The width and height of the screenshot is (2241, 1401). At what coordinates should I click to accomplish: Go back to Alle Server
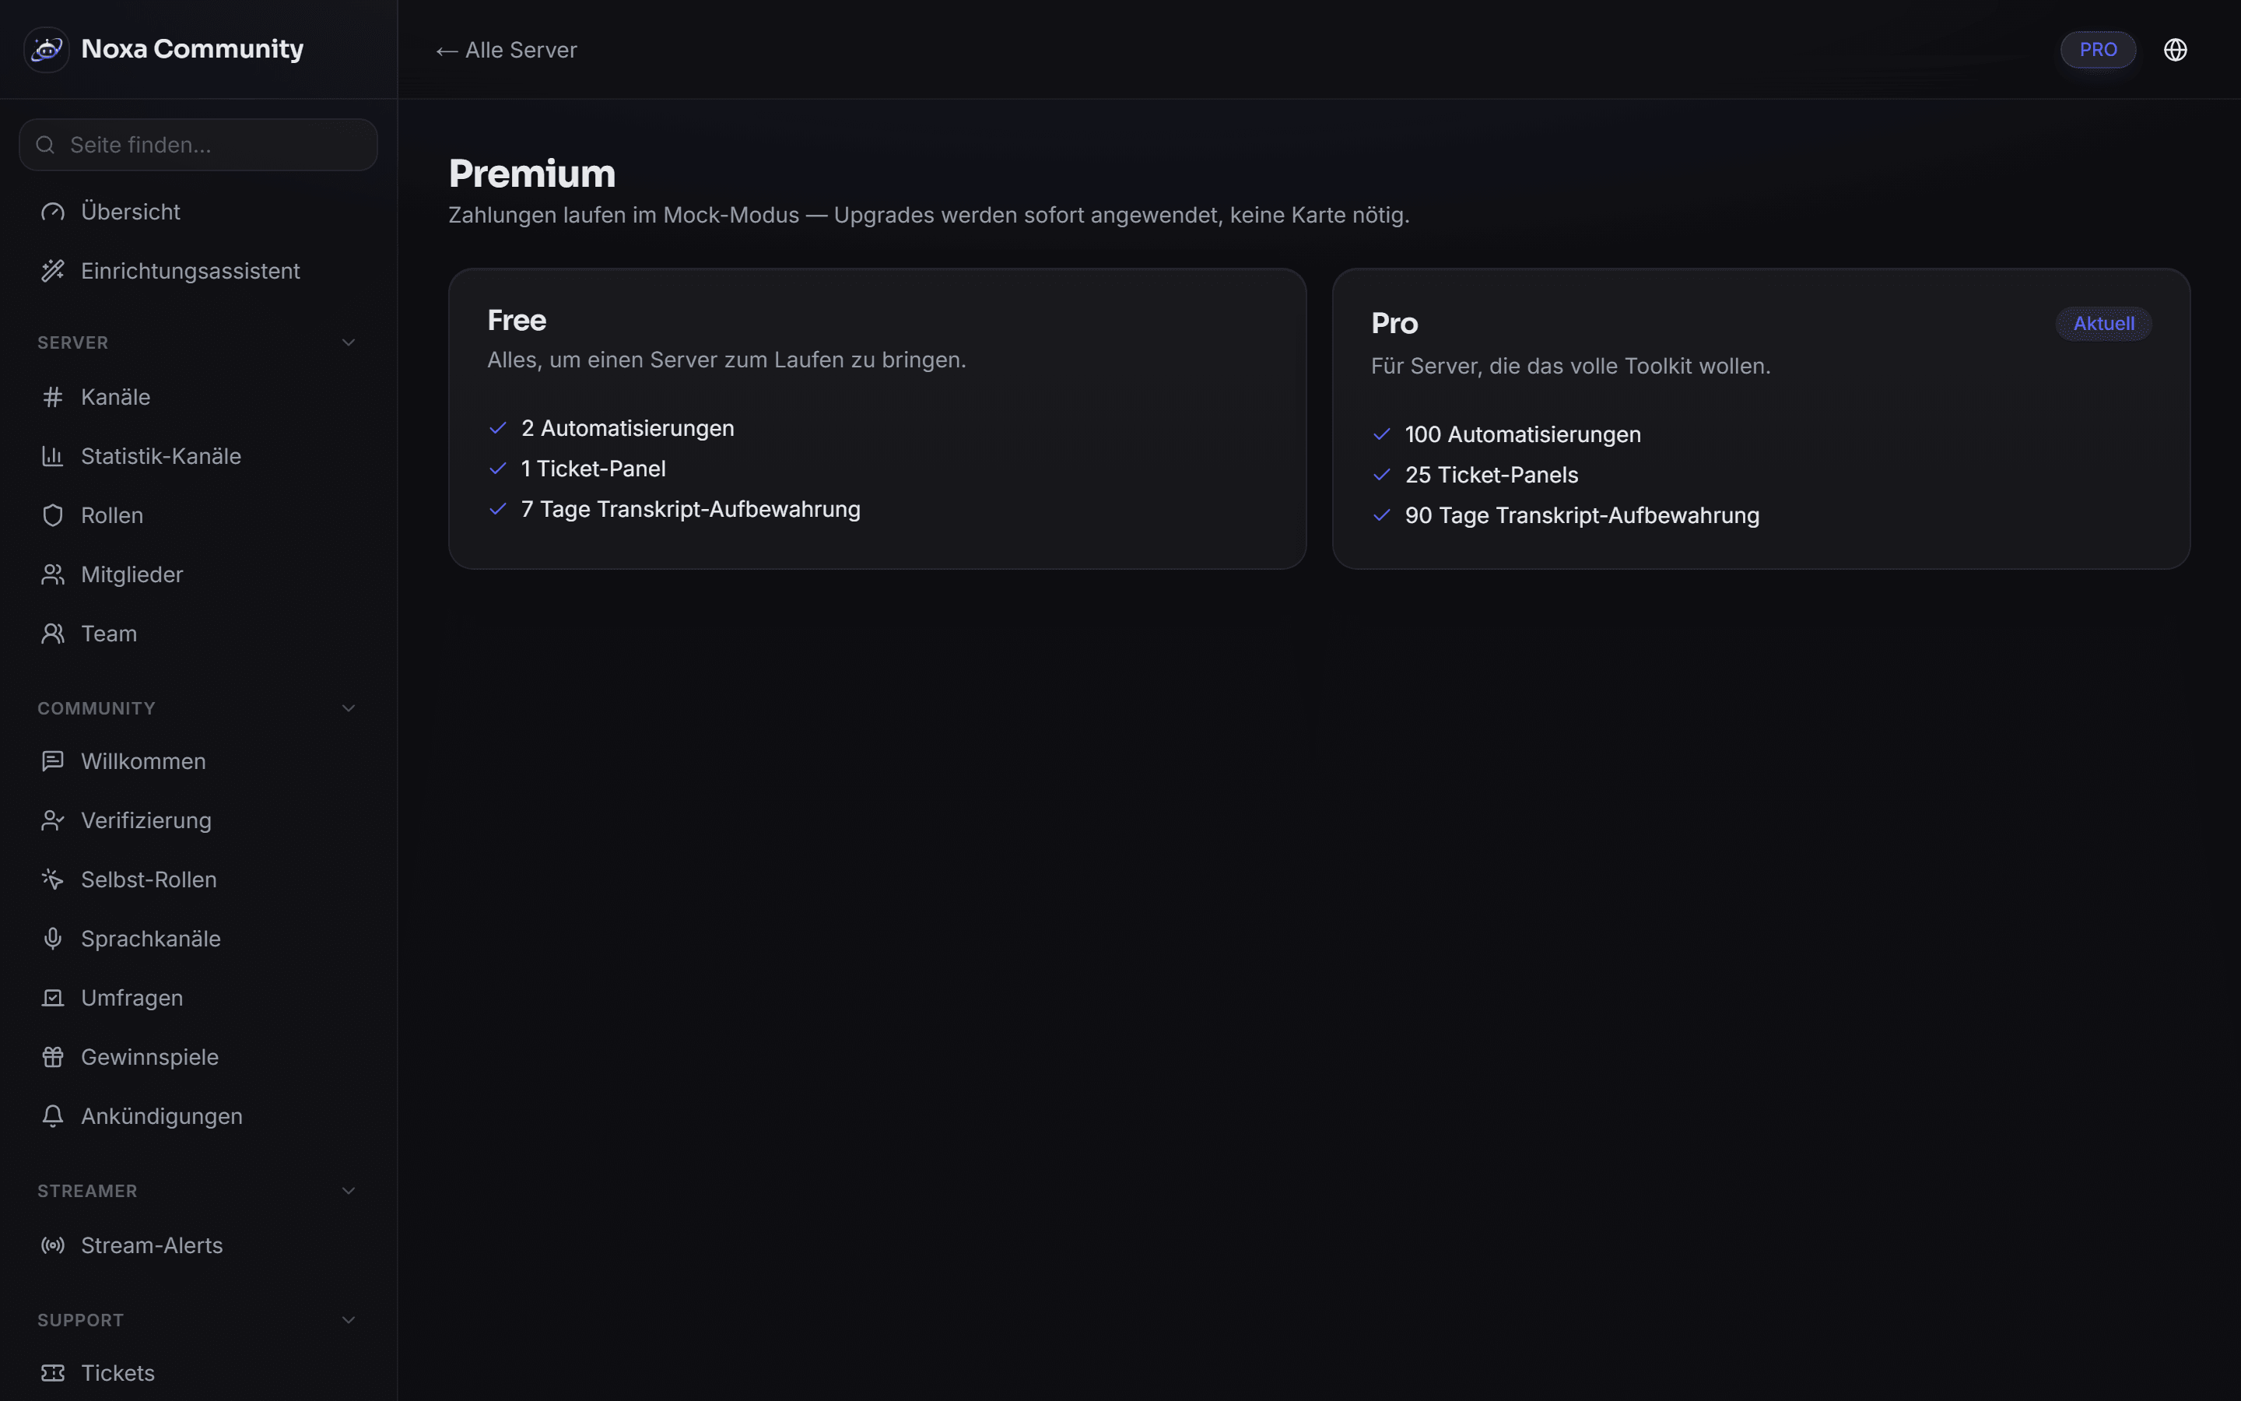coord(507,50)
